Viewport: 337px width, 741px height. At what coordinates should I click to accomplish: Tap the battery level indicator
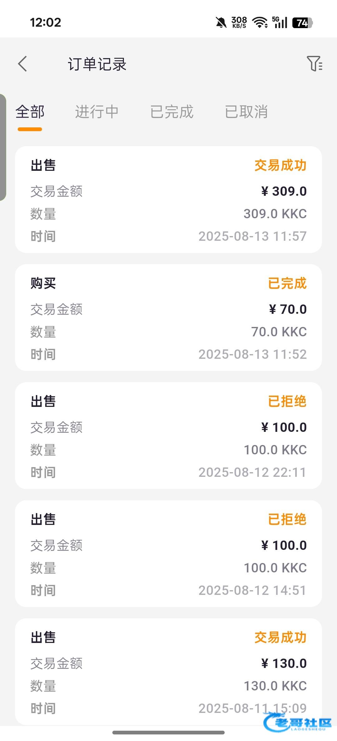pos(302,22)
